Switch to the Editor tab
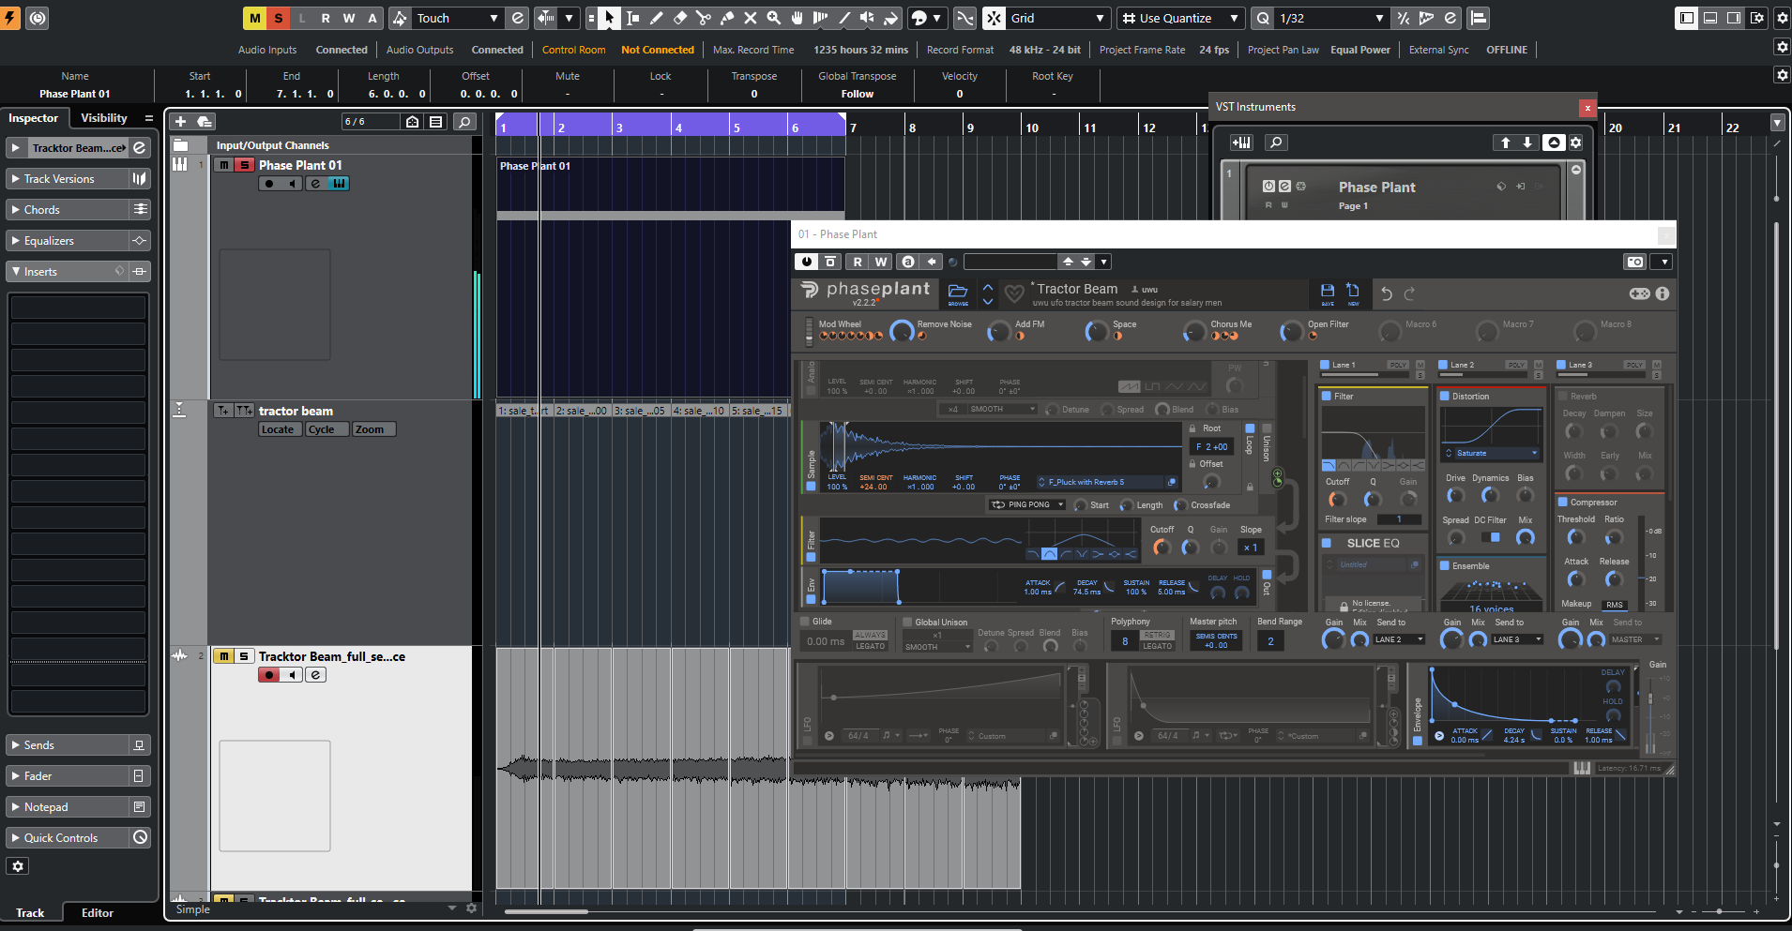The width and height of the screenshot is (1792, 931). tap(98, 912)
